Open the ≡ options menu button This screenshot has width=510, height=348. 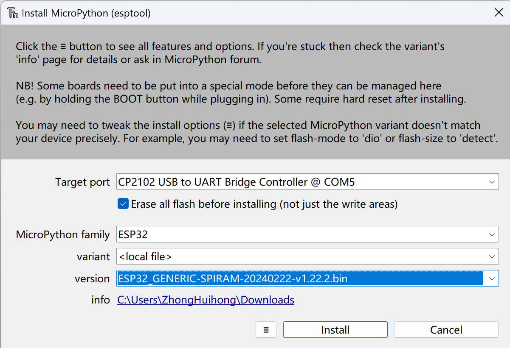click(x=266, y=330)
